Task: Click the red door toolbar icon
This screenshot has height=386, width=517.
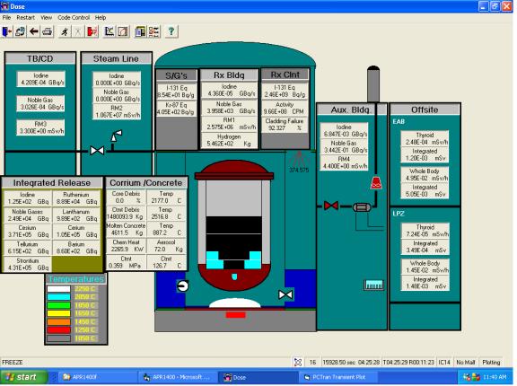Action: tap(92, 31)
